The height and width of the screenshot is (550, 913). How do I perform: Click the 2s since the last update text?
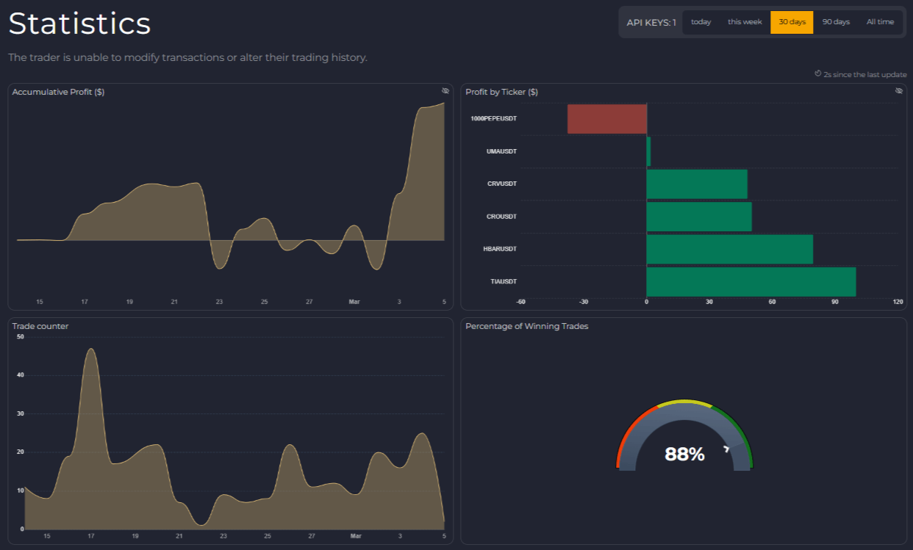coord(864,74)
